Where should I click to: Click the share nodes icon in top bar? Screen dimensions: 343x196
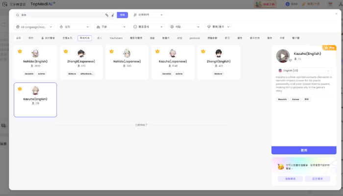(x=341, y=4)
